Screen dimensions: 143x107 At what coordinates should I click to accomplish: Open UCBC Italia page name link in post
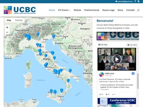click(109, 73)
